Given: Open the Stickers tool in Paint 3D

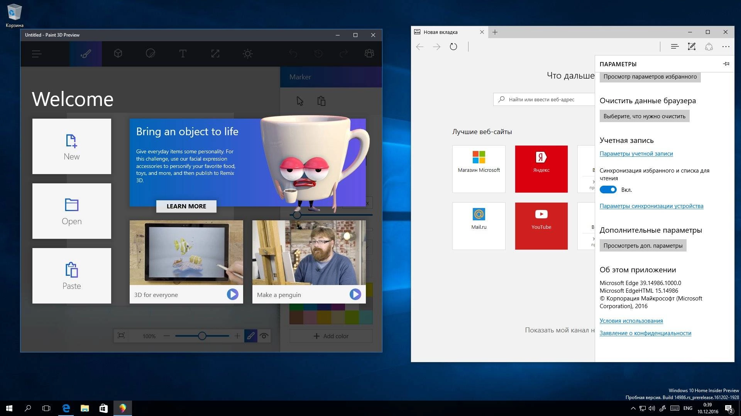Looking at the screenshot, I should click(151, 54).
